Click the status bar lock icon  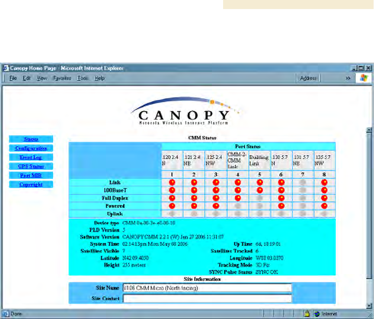click(x=307, y=314)
